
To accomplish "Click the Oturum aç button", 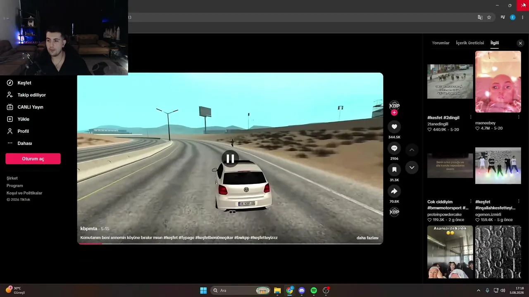I will pos(33,159).
